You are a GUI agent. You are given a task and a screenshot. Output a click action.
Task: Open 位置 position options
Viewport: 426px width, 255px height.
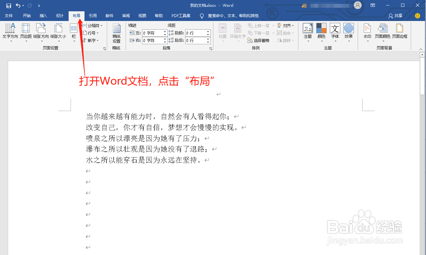(223, 33)
